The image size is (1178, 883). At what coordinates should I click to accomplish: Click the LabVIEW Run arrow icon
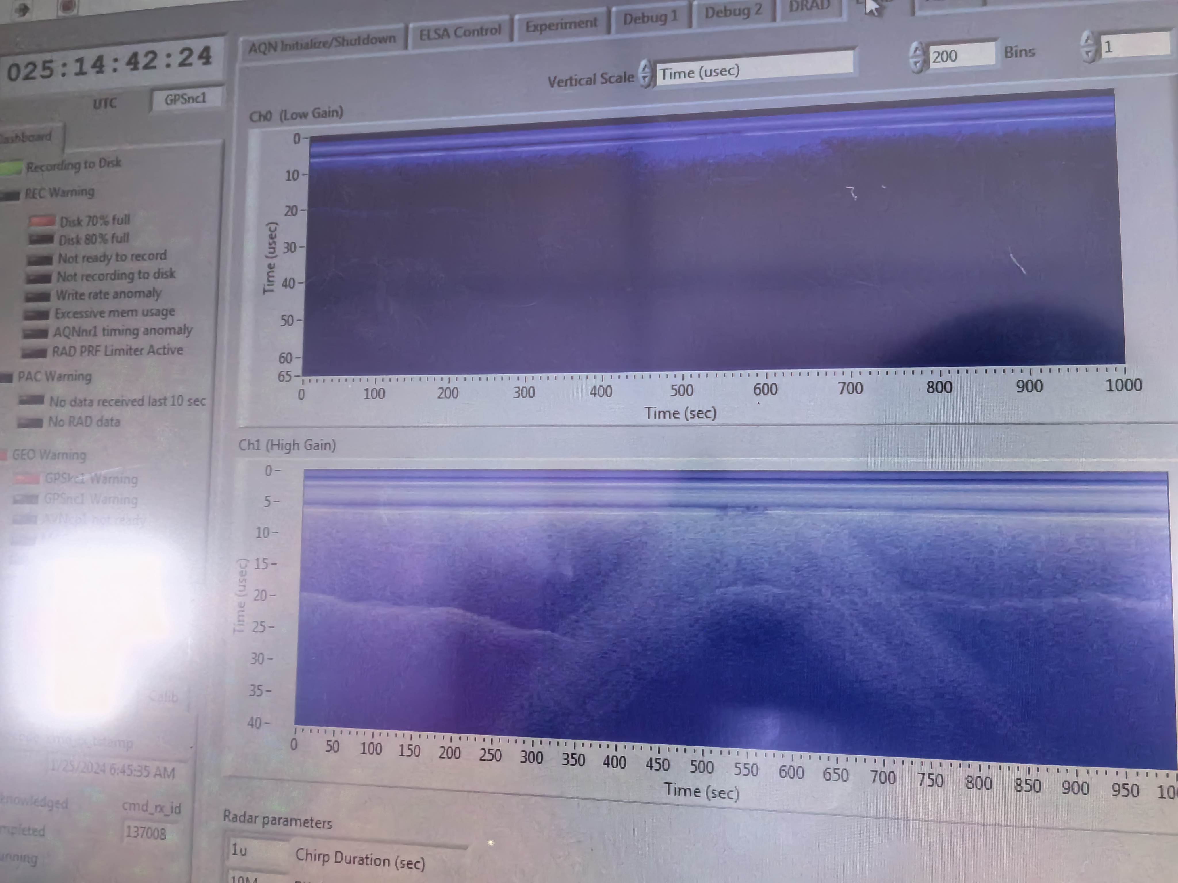click(22, 9)
